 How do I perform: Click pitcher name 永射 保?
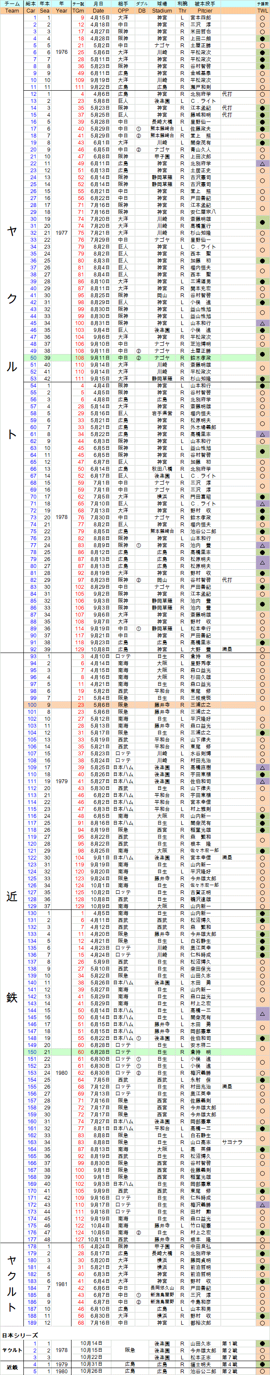point(201,1079)
